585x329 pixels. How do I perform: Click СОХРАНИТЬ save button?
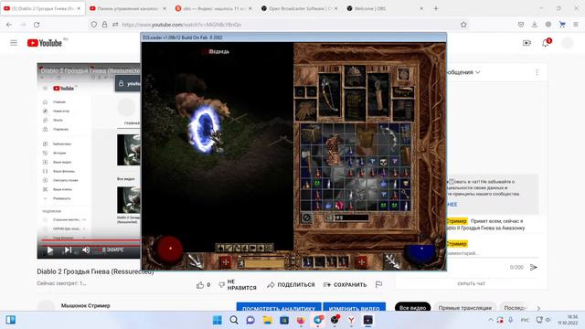(346, 284)
